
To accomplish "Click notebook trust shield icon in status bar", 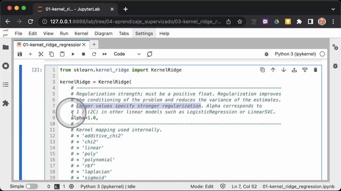I will point(223,186).
